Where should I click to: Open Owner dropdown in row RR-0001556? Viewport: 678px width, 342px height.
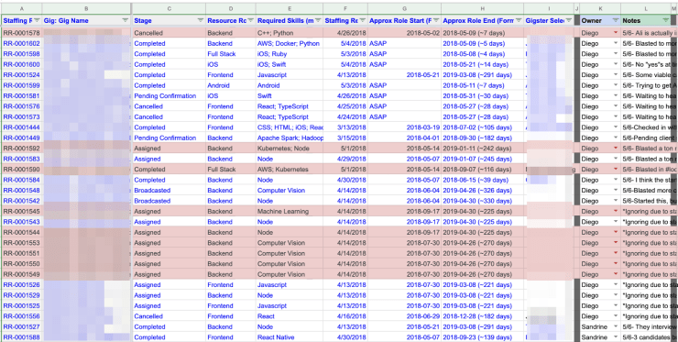pyautogui.click(x=616, y=316)
